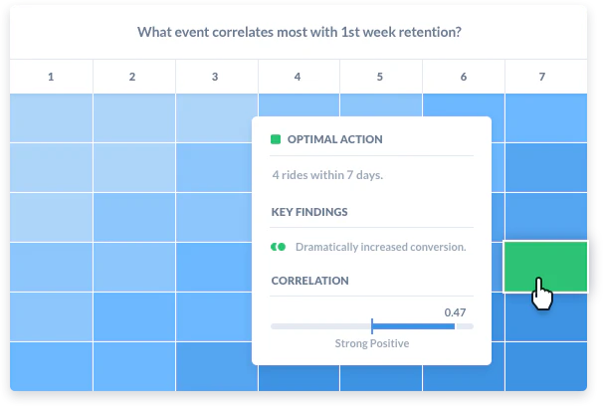Click the OPTIMAL ACTION heading
603x406 pixels.
pyautogui.click(x=334, y=139)
